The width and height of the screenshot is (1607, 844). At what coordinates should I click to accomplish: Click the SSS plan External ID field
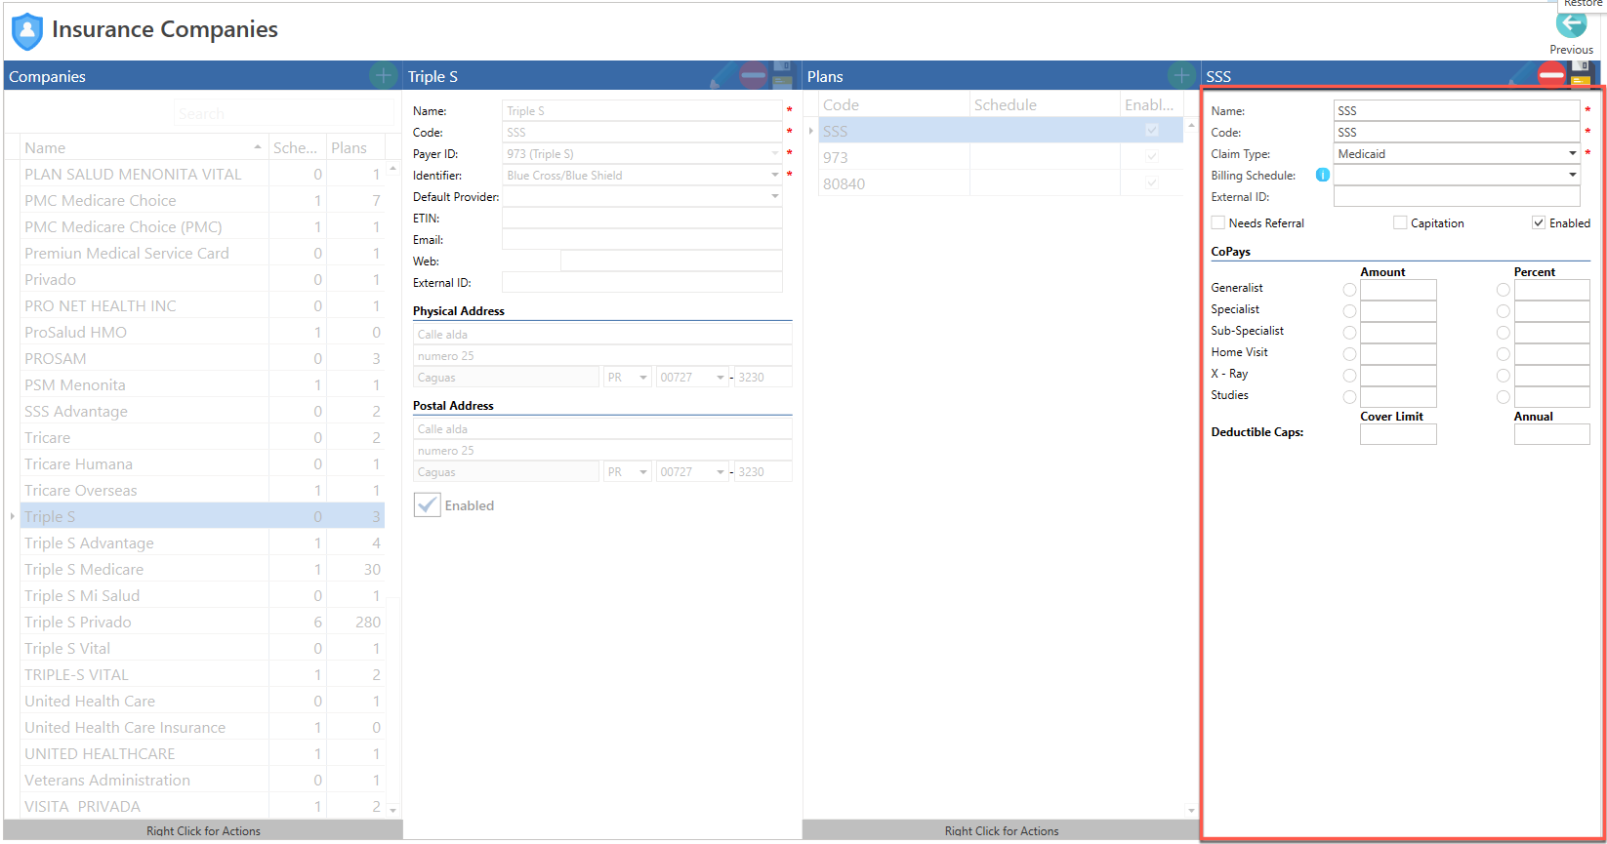[1456, 196]
